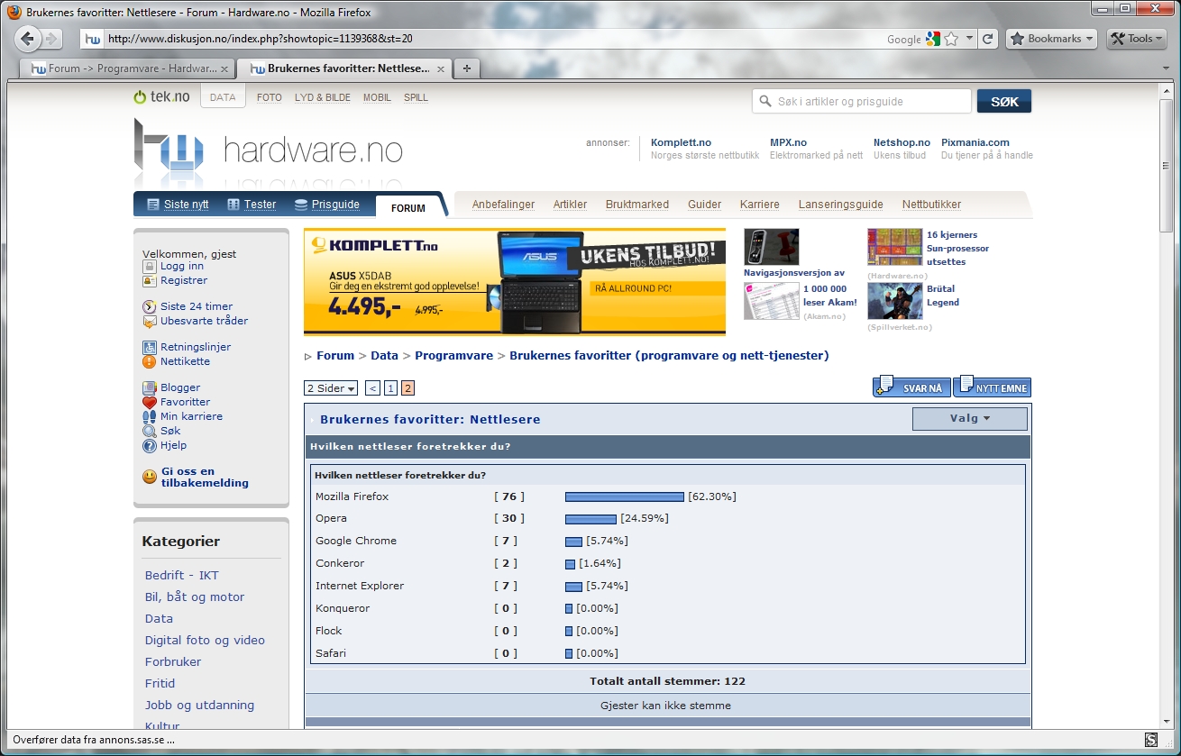Go to page 1 of the thread
This screenshot has width=1181, height=756.
point(390,388)
